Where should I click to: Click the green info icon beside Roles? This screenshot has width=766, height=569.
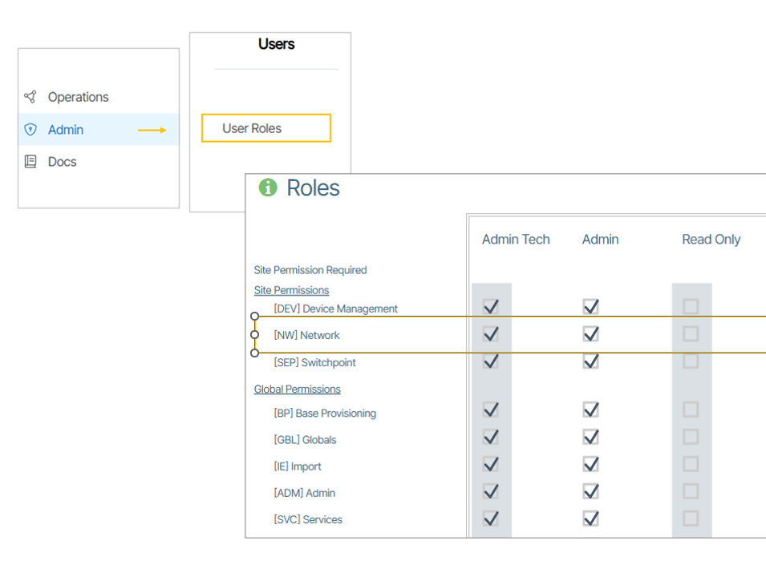tap(267, 188)
